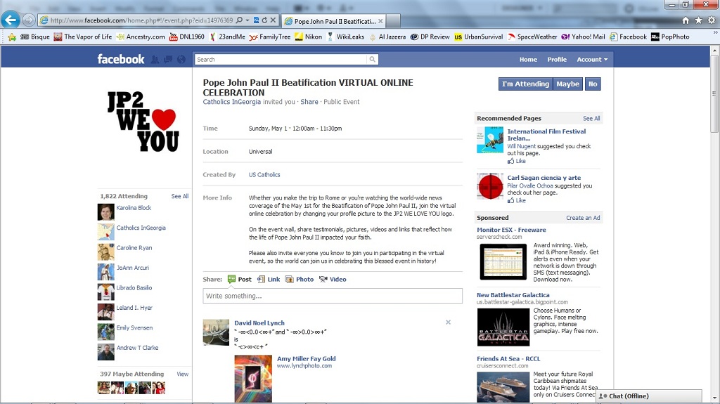720x404 pixels.
Task: Go back with the browser back arrow
Action: (11, 20)
